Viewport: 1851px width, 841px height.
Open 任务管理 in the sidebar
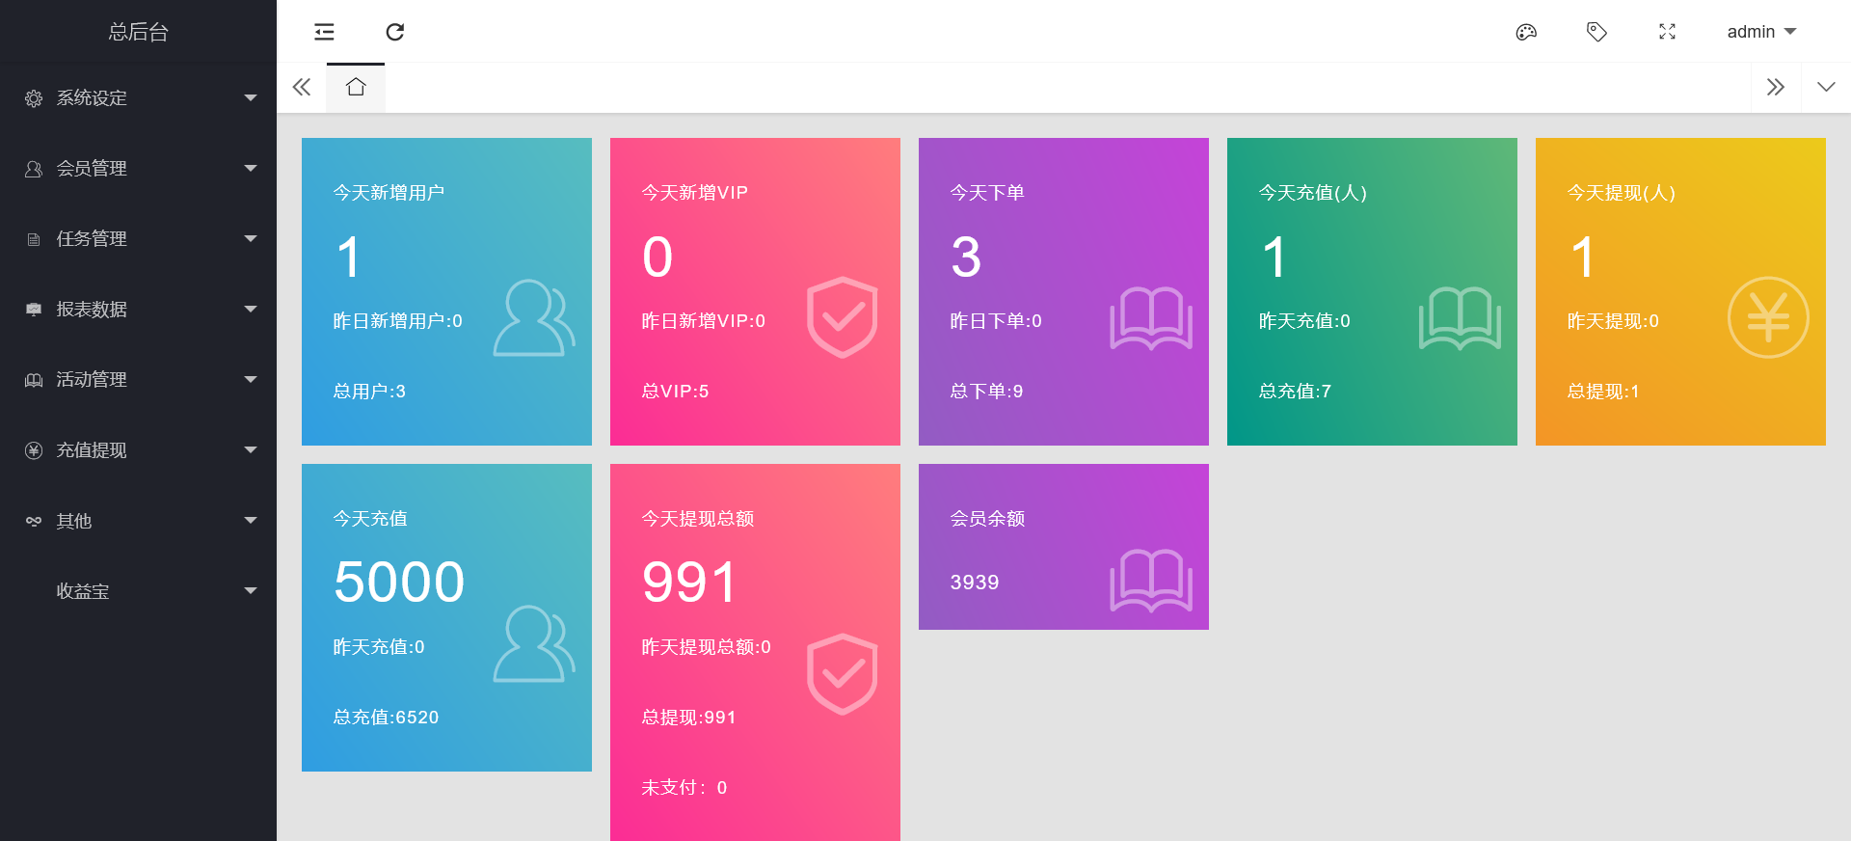click(x=139, y=239)
